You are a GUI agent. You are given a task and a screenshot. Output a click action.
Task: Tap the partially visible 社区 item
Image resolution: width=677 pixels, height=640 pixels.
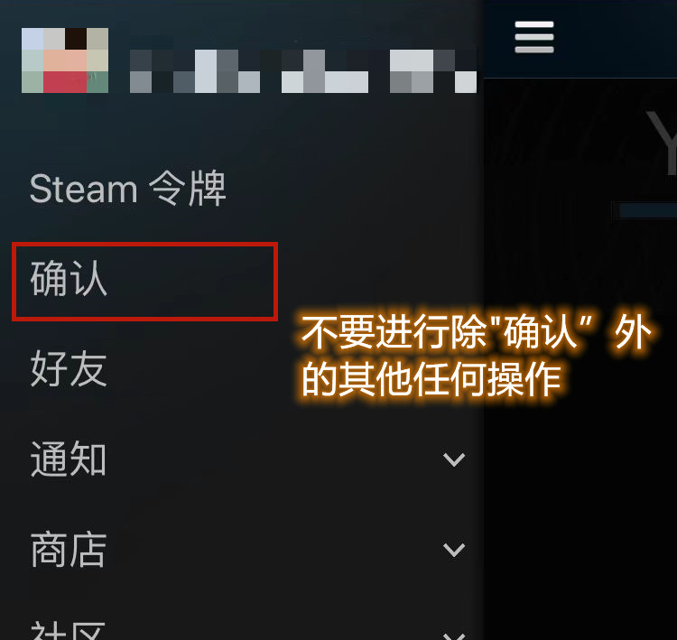click(69, 630)
